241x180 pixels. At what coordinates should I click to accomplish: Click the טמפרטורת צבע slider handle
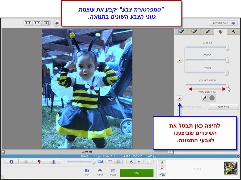point(227,85)
